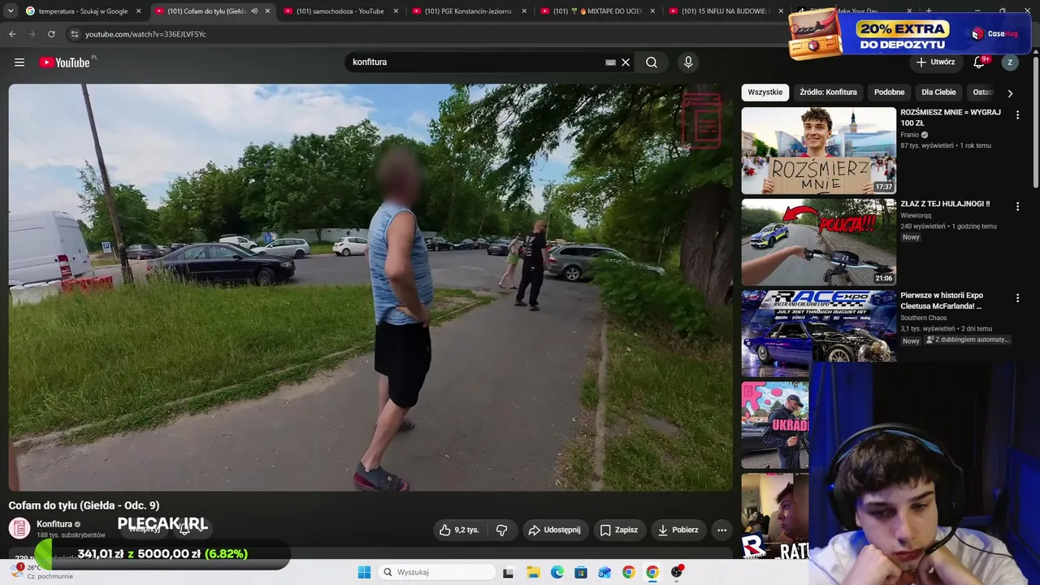Screen dimensions: 1040x585
Task: Clear the 'konfitura' search text
Action: coord(626,63)
